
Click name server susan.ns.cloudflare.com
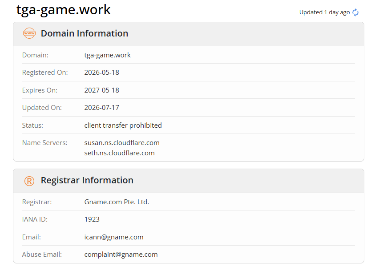tap(122, 143)
